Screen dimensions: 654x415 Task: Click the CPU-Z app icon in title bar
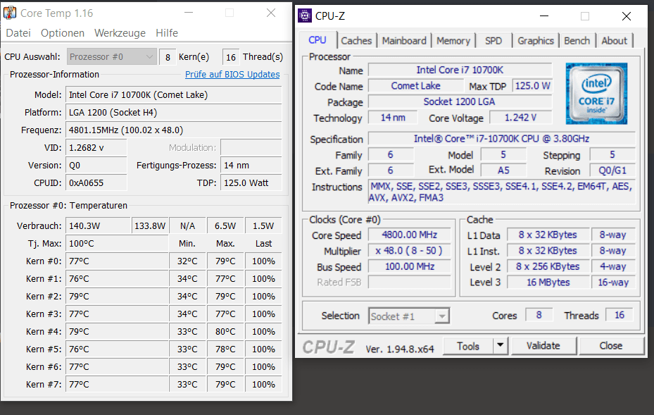pos(305,16)
